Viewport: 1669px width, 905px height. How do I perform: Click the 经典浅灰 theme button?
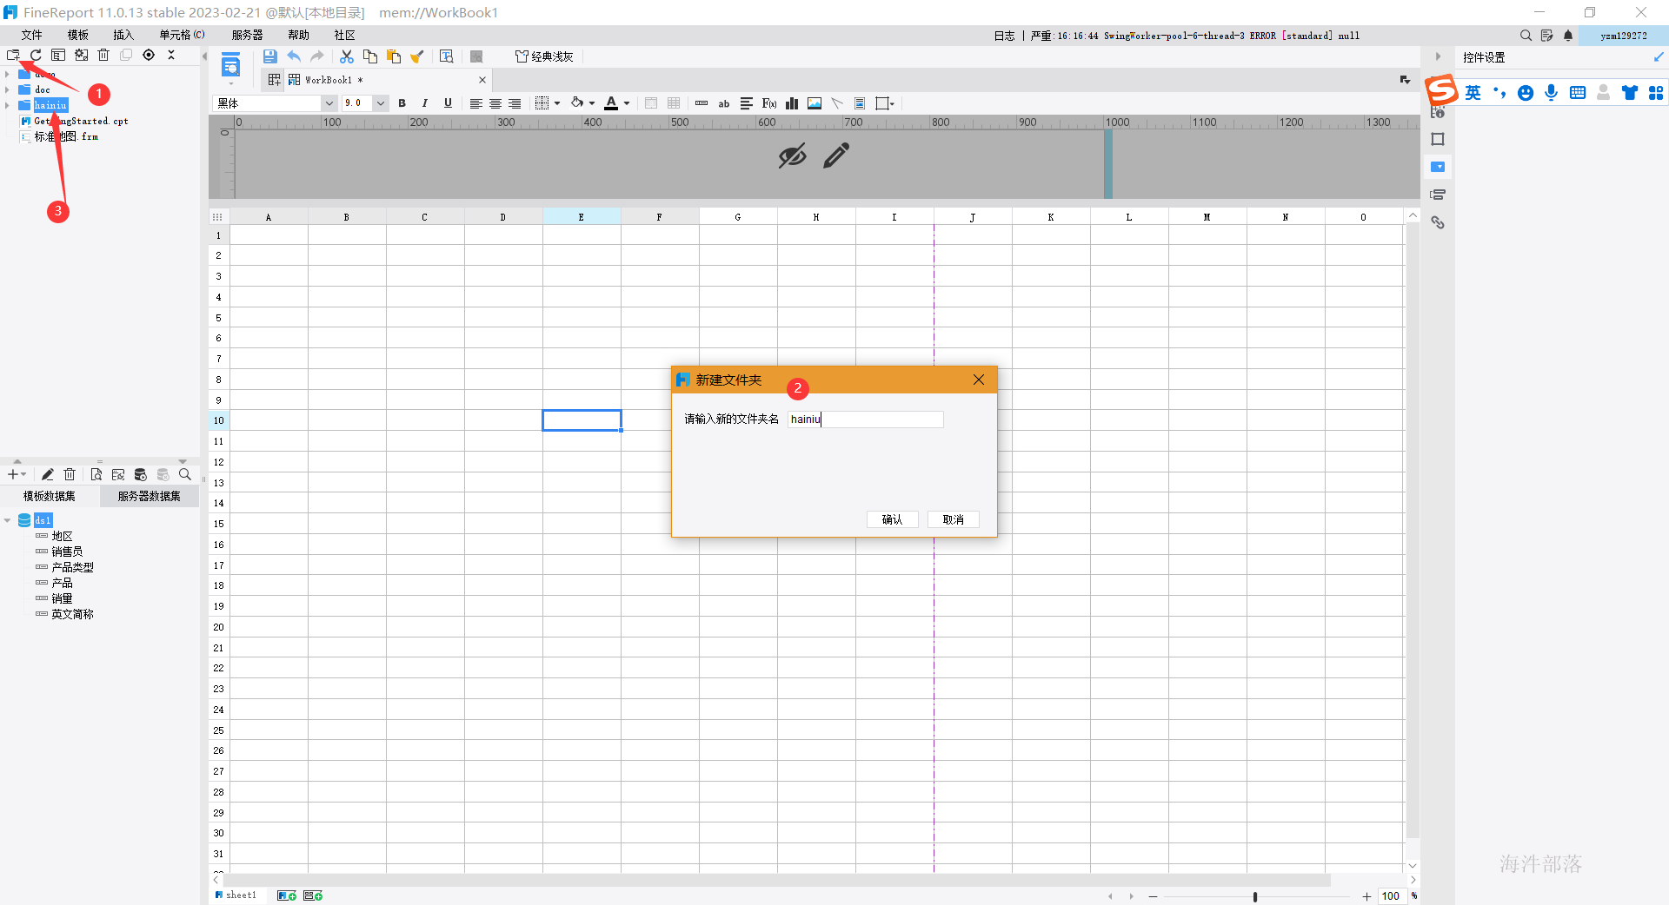pos(544,56)
